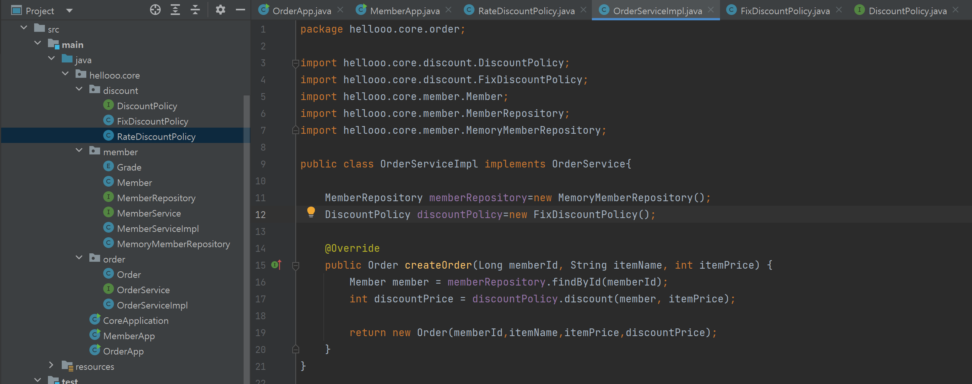The image size is (972, 384).
Task: Select MemberRepository interface in the tree
Action: point(156,198)
